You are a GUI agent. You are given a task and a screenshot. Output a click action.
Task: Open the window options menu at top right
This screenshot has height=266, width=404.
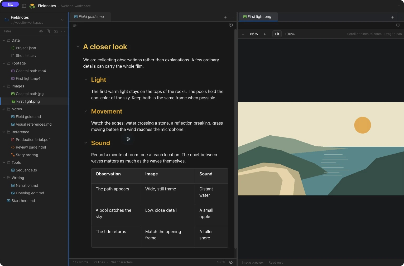coord(398,6)
